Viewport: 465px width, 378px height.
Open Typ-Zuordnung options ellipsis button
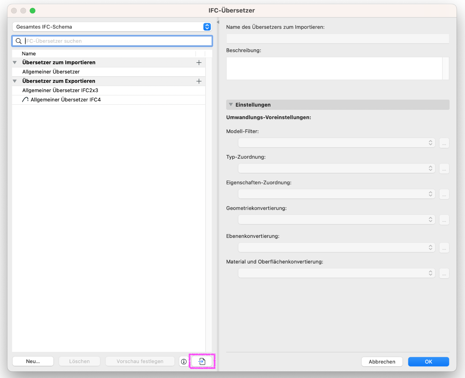pos(444,169)
